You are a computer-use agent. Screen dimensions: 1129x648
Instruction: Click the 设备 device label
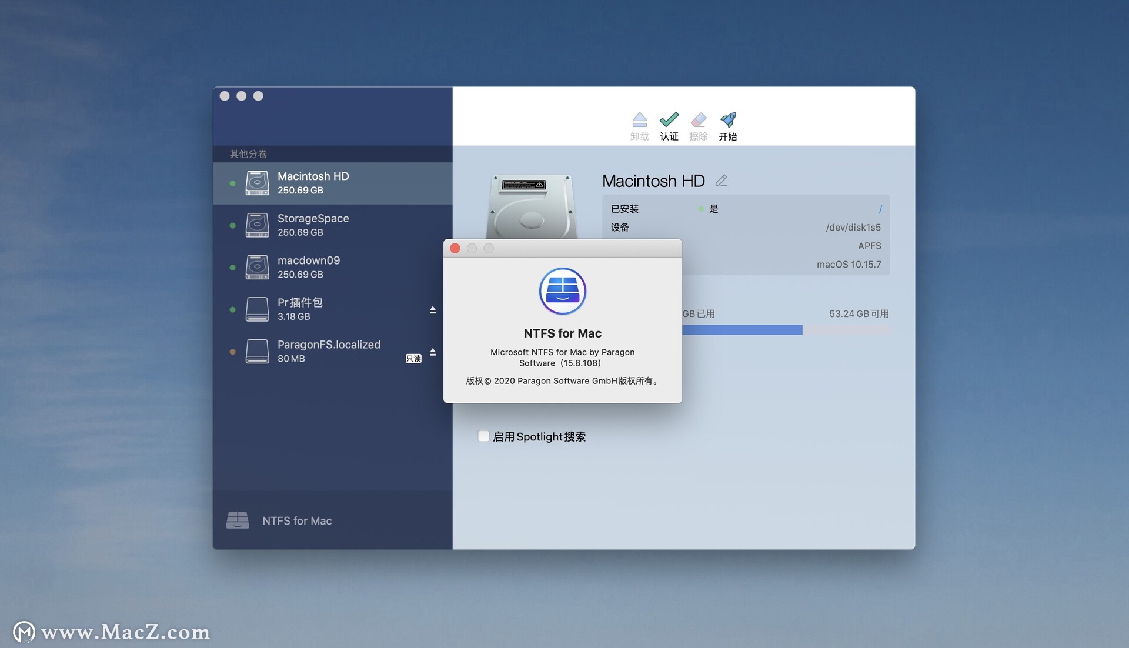[620, 228]
